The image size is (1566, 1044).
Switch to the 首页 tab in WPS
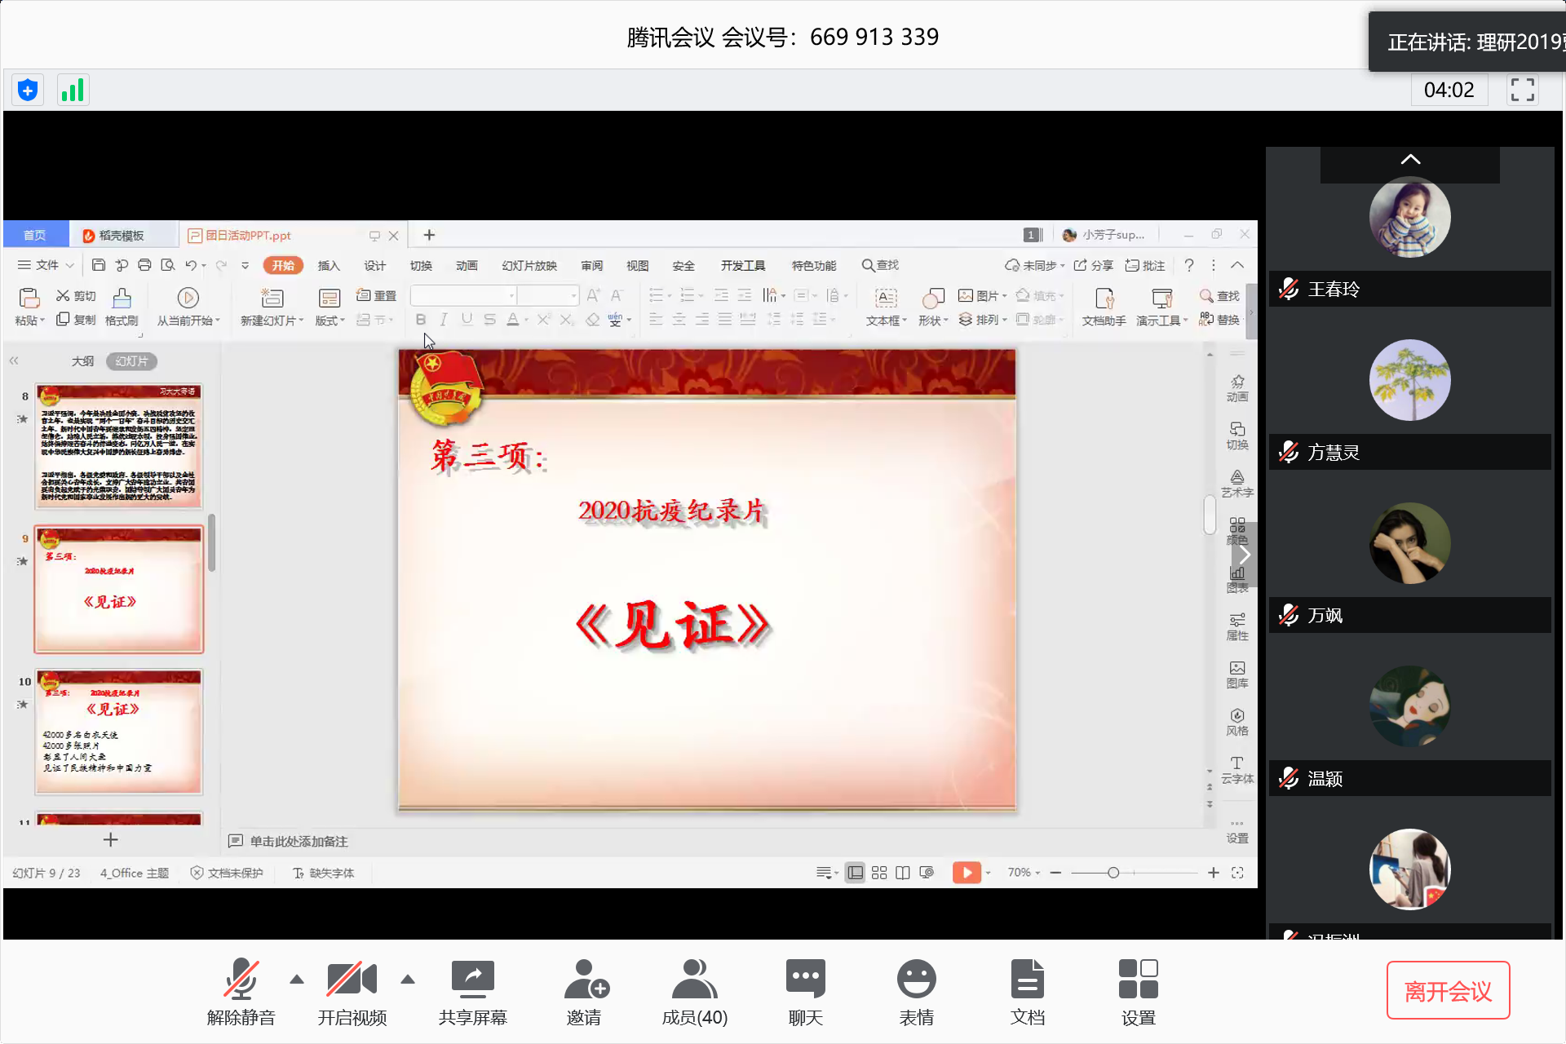point(35,235)
